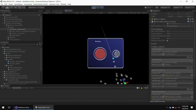
Task: Select the Hand tool in toolbar
Action: click(x=3, y=8)
